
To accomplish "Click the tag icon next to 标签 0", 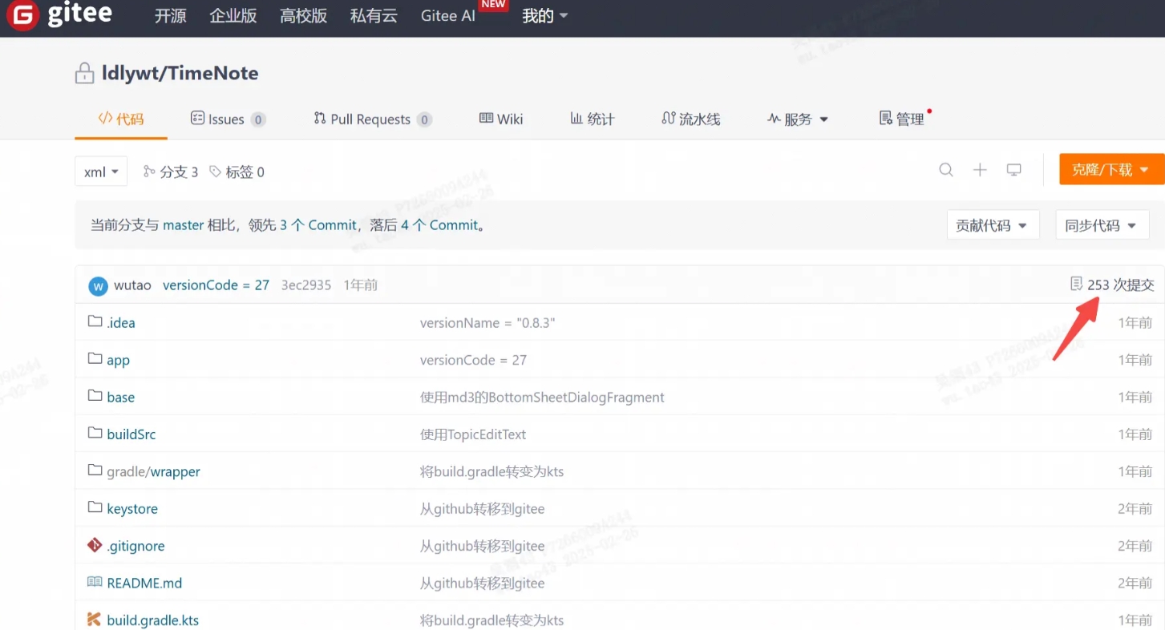I will tap(215, 172).
